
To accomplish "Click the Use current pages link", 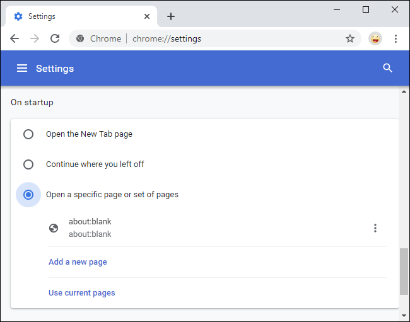I will (x=81, y=292).
